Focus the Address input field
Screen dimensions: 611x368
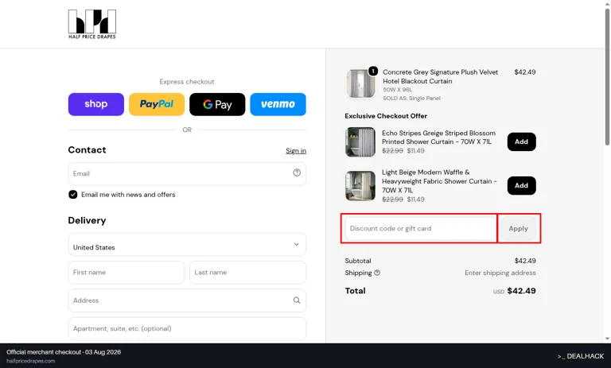coord(187,300)
